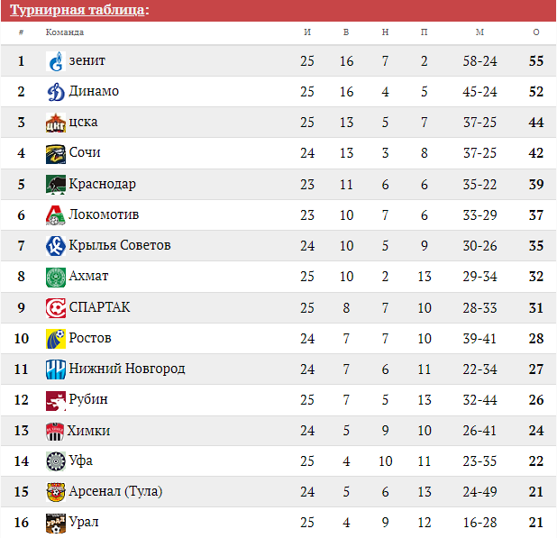This screenshot has width=557, height=538.
Task: Click the Krasnodar bull logo icon
Action: (x=56, y=185)
